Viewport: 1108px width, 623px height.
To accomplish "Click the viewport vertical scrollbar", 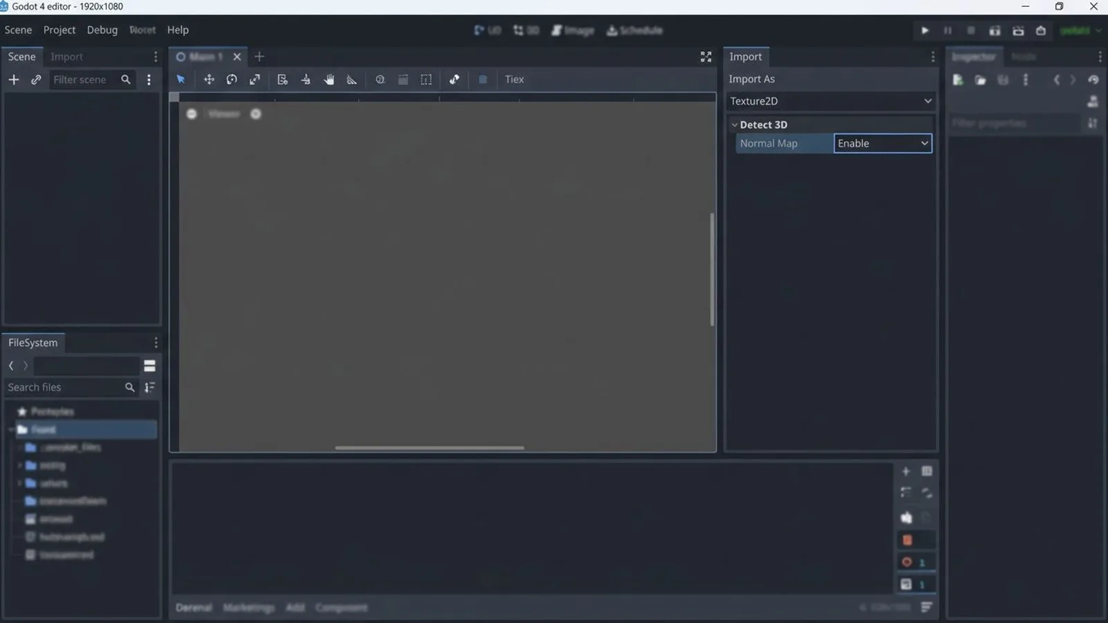I will click(x=712, y=269).
